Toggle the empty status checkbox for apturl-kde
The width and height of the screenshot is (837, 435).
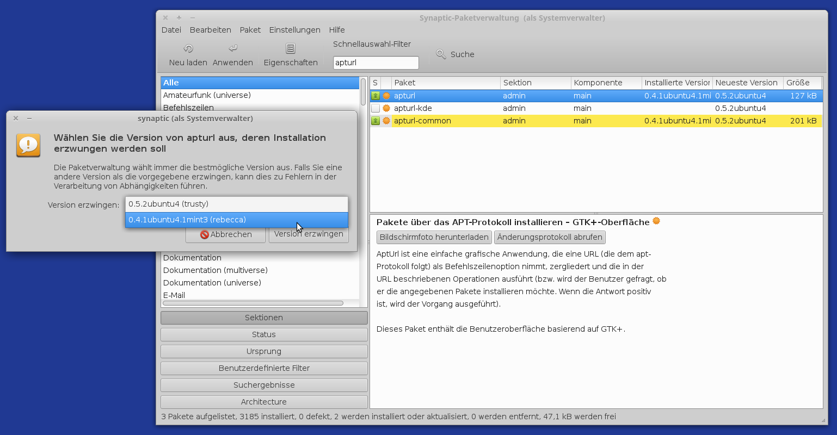376,108
